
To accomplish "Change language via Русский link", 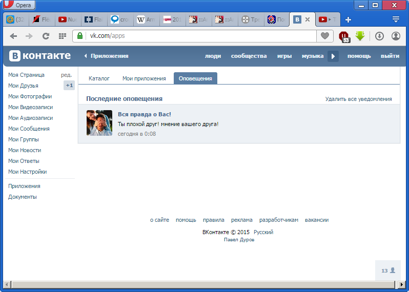I will [x=263, y=232].
